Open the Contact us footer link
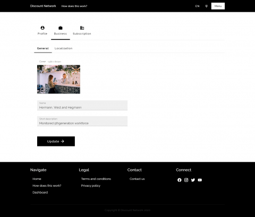The image size is (255, 217). 137,179
